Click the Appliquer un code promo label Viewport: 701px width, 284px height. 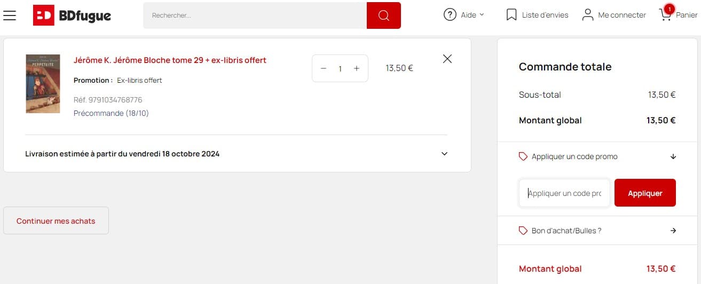pyautogui.click(x=574, y=156)
